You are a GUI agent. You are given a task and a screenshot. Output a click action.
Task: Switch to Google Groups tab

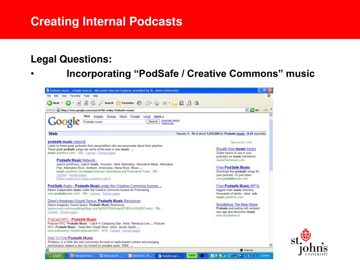coord(111,116)
